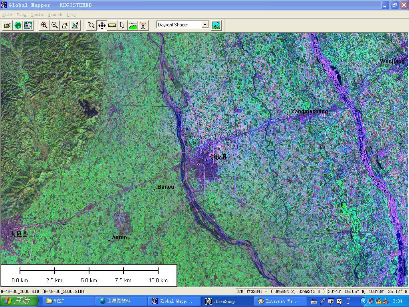This screenshot has height=307, width=409.
Task: Click the Open Data File folder icon
Action: pos(7,25)
